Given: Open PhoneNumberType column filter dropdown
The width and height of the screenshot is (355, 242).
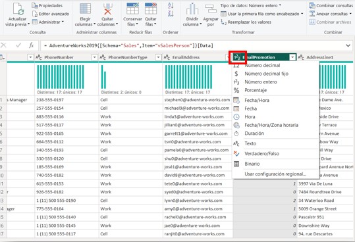Looking at the screenshot, I should click(x=159, y=57).
